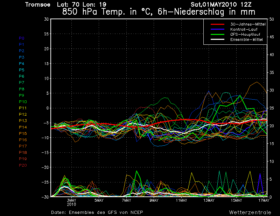
Task: Select the 30-Jahres-Mittel legend label
Action: 248,24
